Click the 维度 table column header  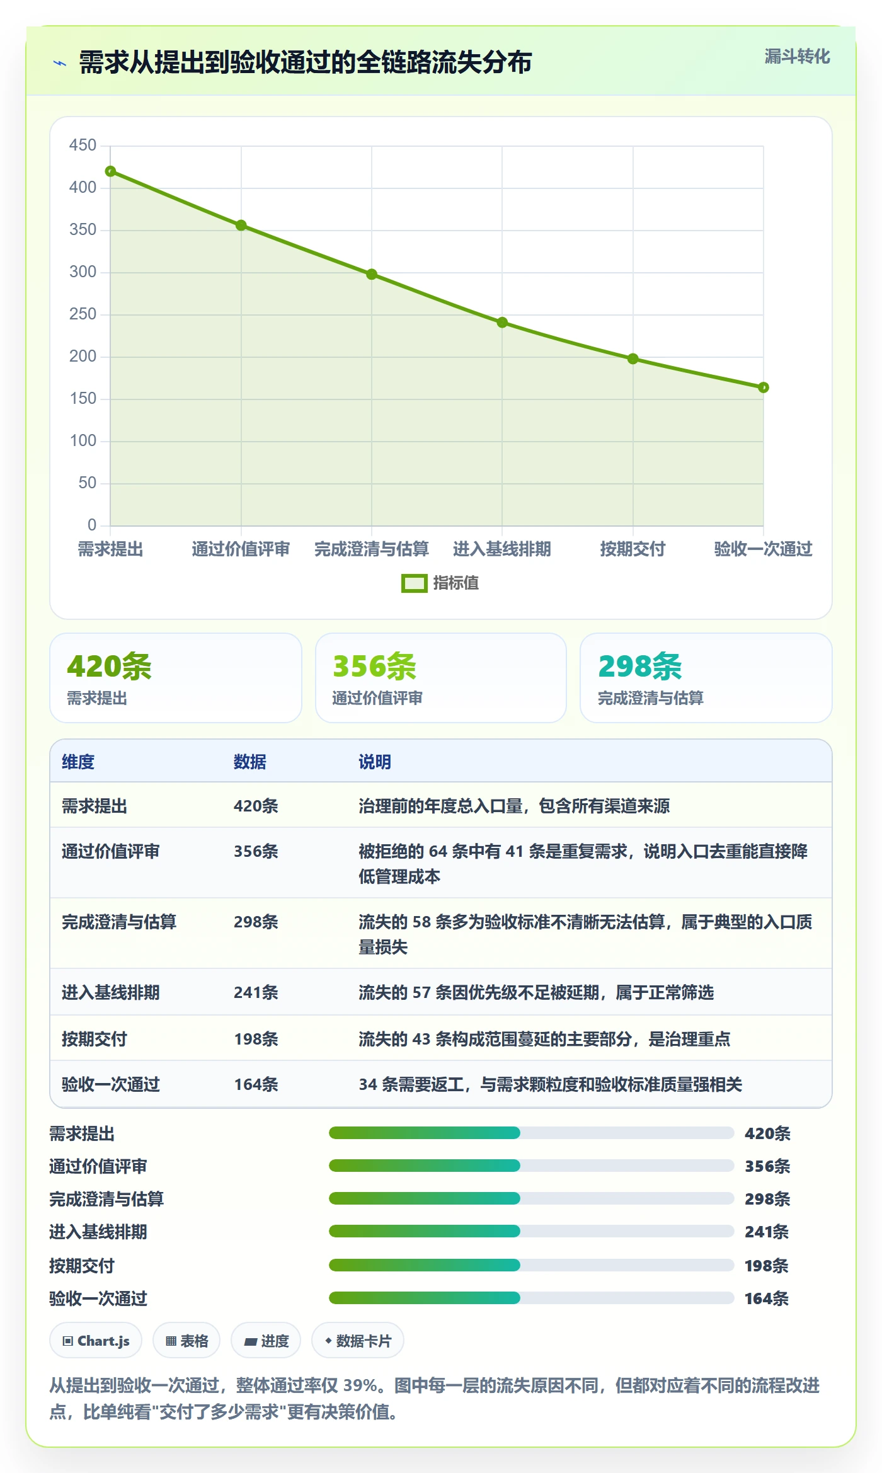click(x=78, y=762)
